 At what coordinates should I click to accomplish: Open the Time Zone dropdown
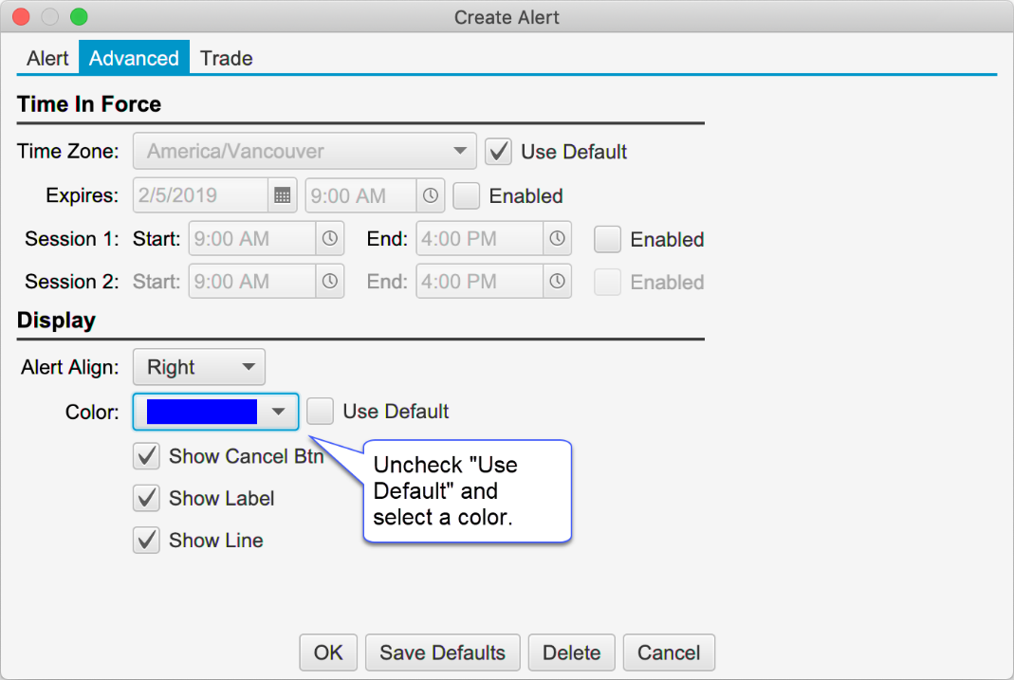point(304,152)
